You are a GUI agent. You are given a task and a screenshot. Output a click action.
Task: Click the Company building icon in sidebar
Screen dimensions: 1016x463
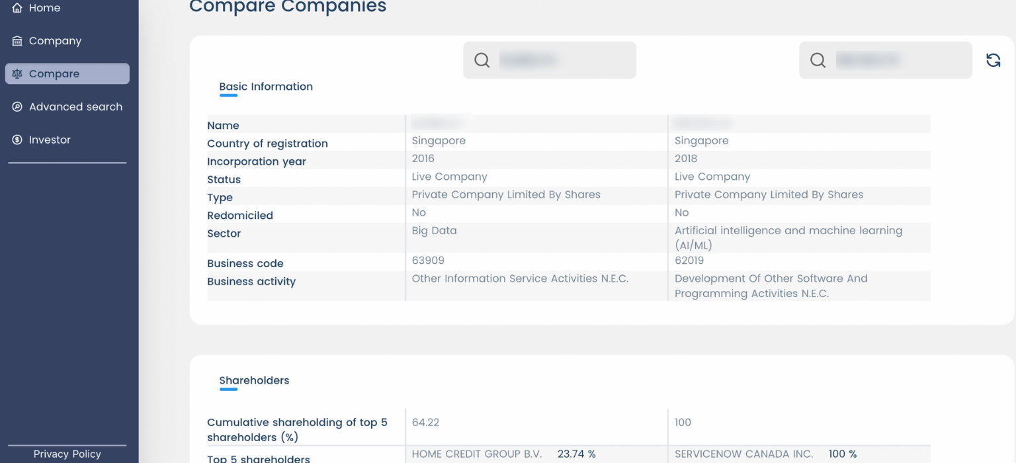[x=17, y=40]
